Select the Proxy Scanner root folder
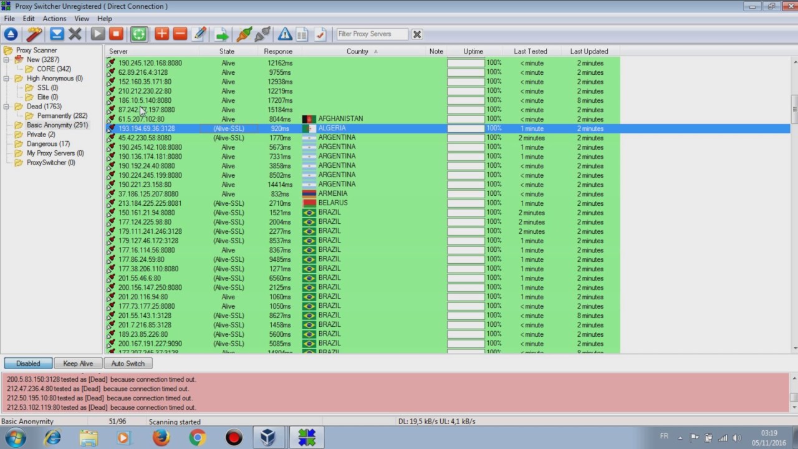798x449 pixels. click(36, 51)
